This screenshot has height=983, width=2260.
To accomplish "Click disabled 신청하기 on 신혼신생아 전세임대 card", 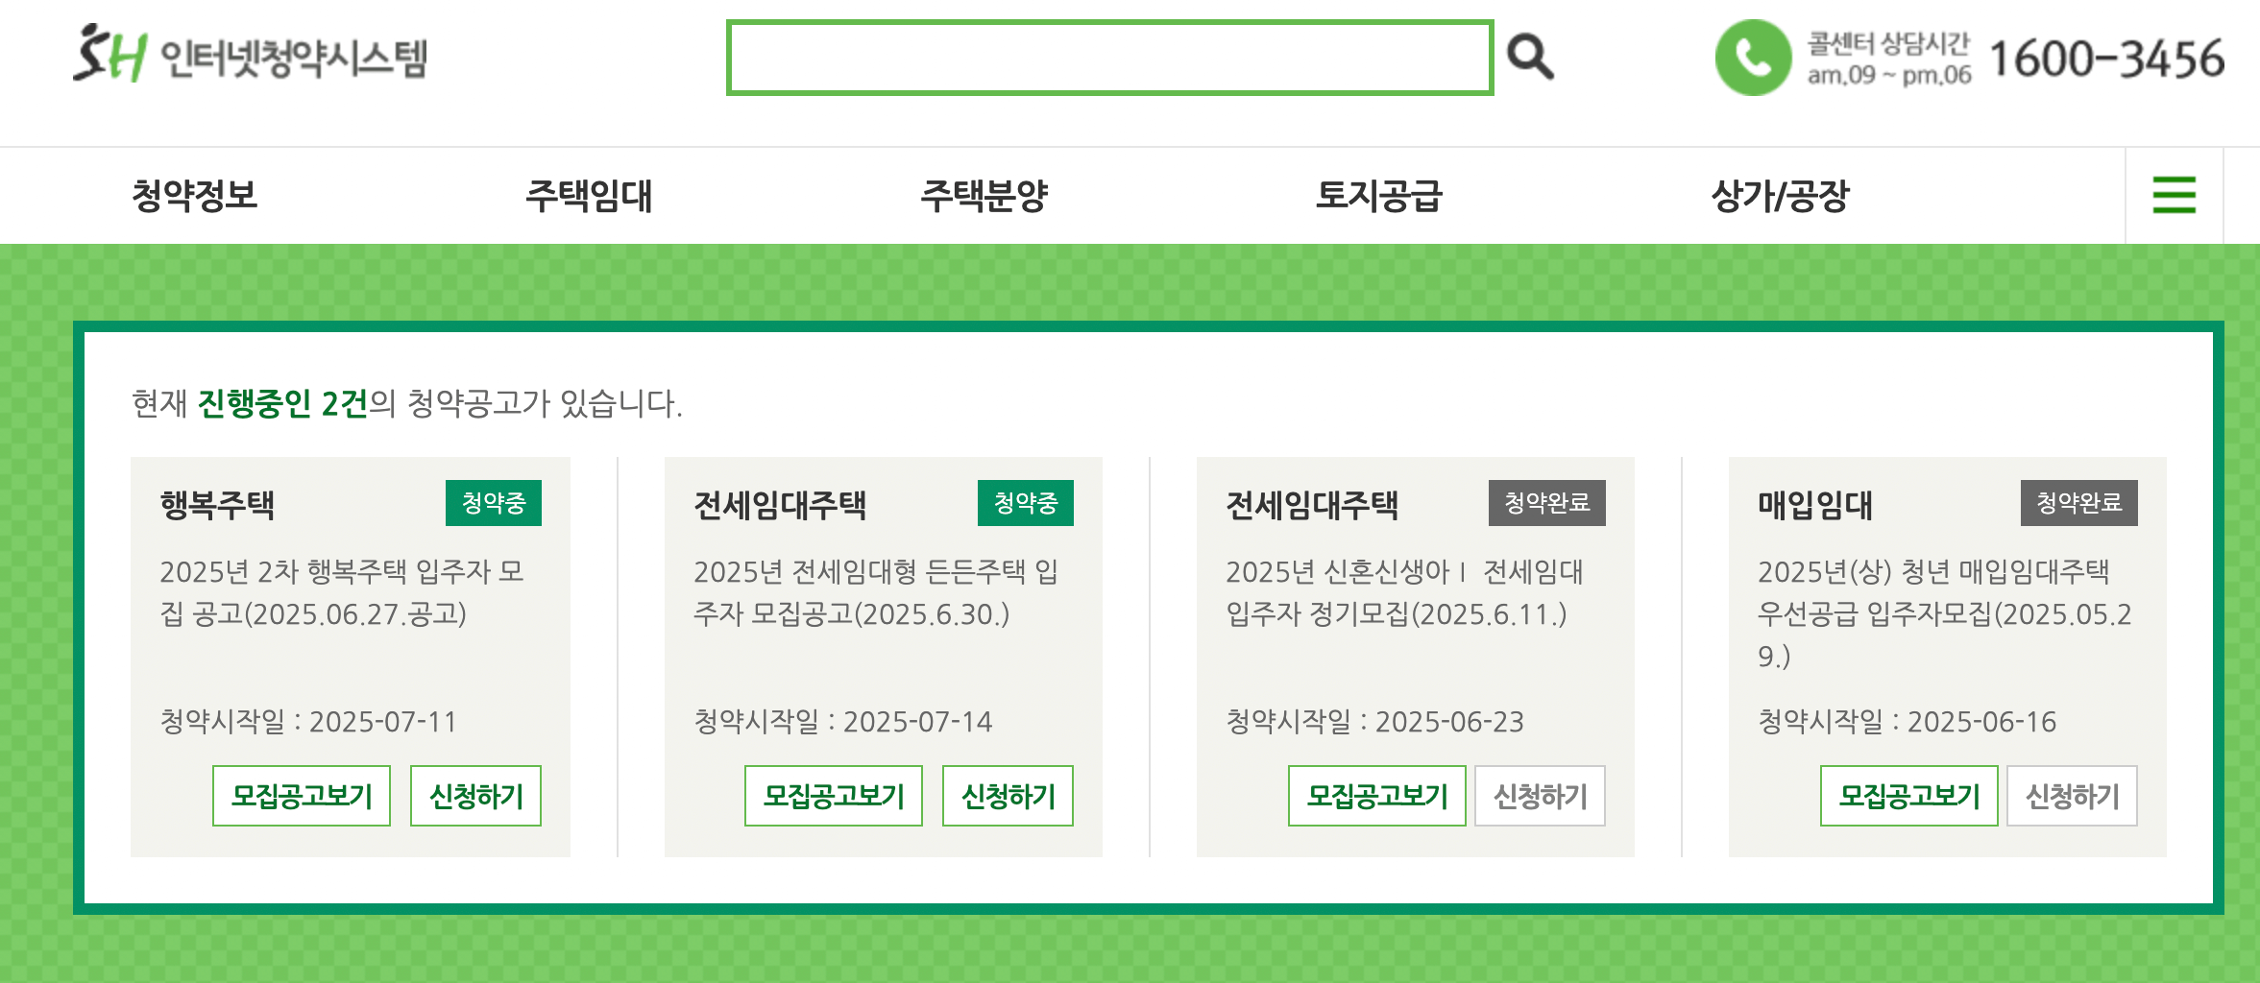I will tap(1540, 796).
